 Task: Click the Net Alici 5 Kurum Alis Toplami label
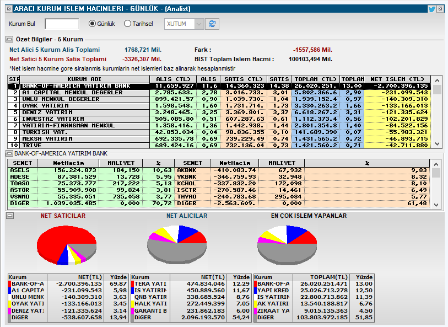click(55, 50)
